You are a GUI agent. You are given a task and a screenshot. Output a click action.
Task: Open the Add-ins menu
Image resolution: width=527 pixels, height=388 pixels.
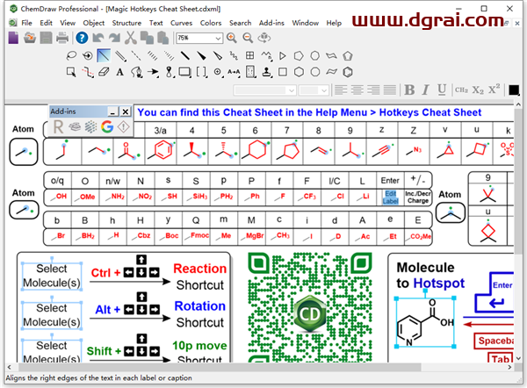coord(271,22)
